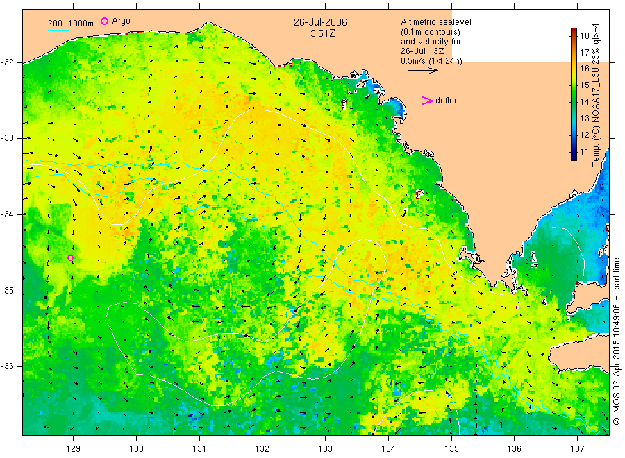625x458 pixels.
Task: Click the date label 26-Jul-2006
Action: 320,22
